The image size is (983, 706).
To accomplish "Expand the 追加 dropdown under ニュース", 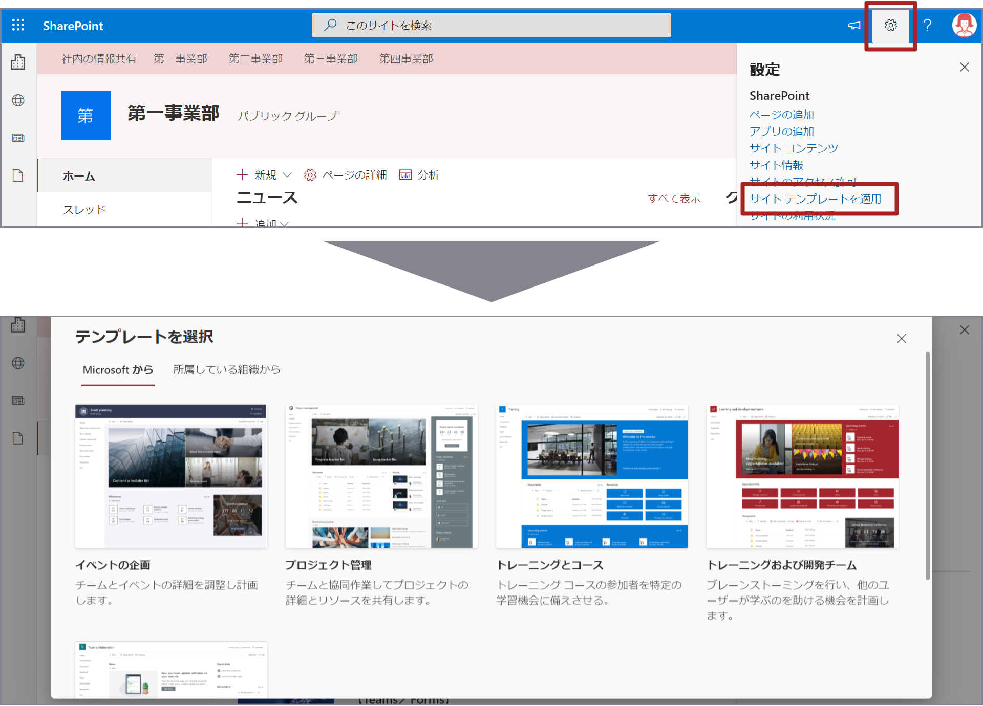I will 263,223.
